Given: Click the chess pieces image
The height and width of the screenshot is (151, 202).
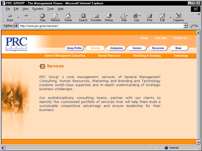Looking at the screenshot, I should tap(15, 98).
